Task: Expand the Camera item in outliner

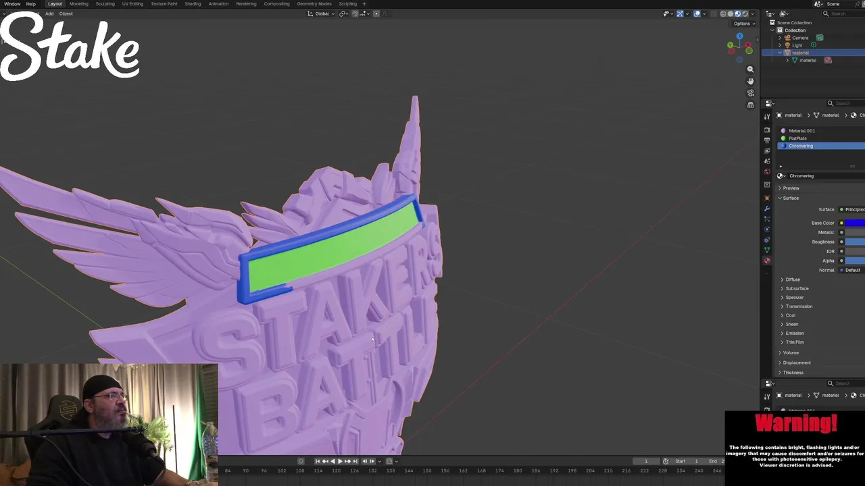Action: click(x=780, y=38)
